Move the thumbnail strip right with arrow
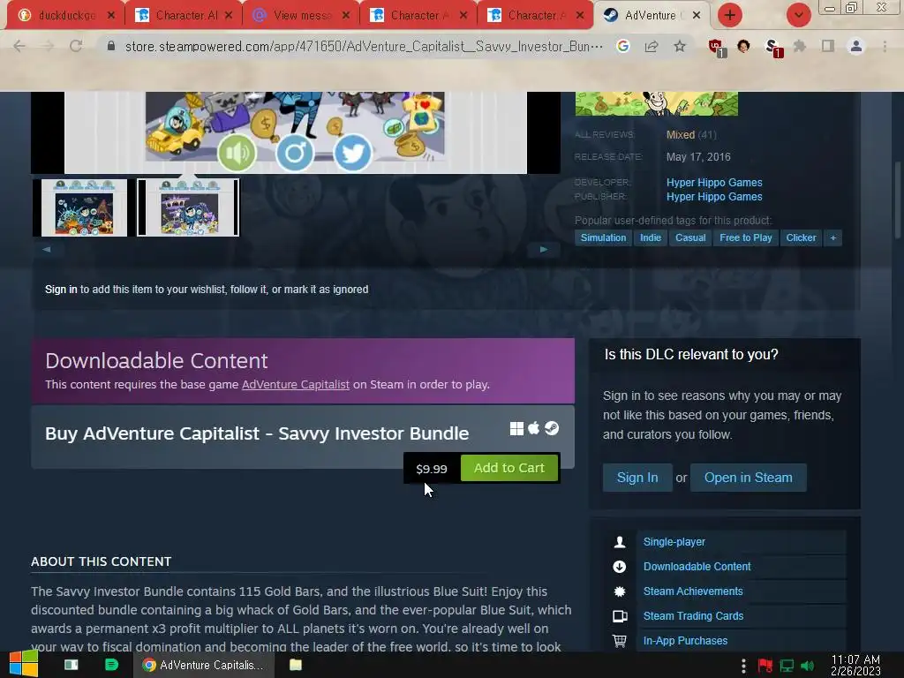Screen dimensions: 904x678 tap(544, 249)
